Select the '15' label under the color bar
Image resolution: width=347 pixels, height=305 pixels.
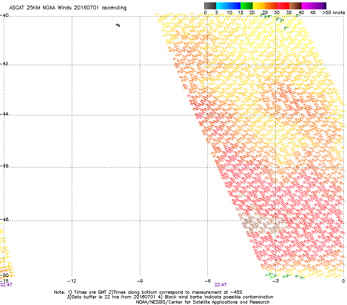[x=241, y=13]
